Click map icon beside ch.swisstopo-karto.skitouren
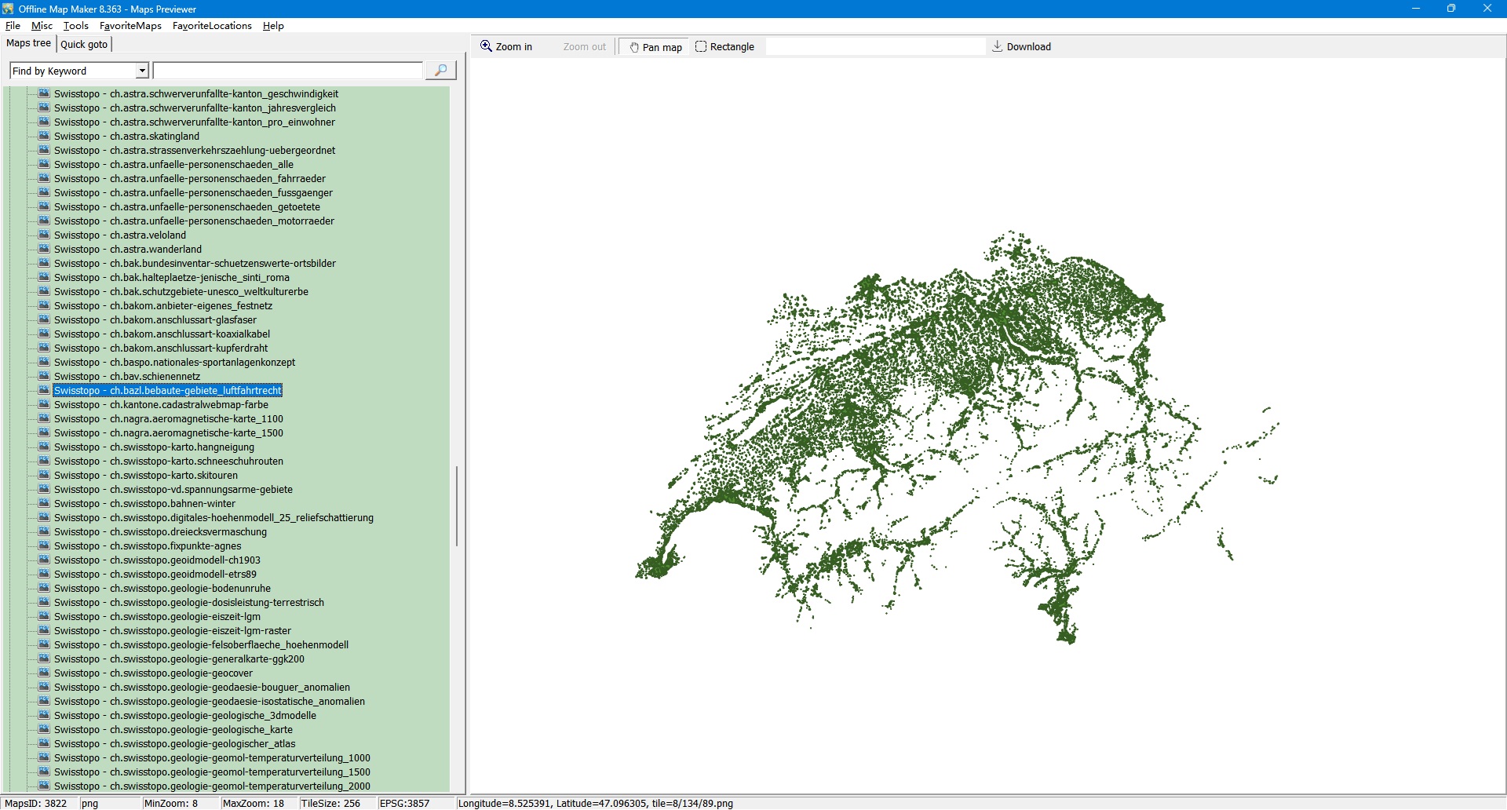The width and height of the screenshot is (1507, 810). coord(45,475)
